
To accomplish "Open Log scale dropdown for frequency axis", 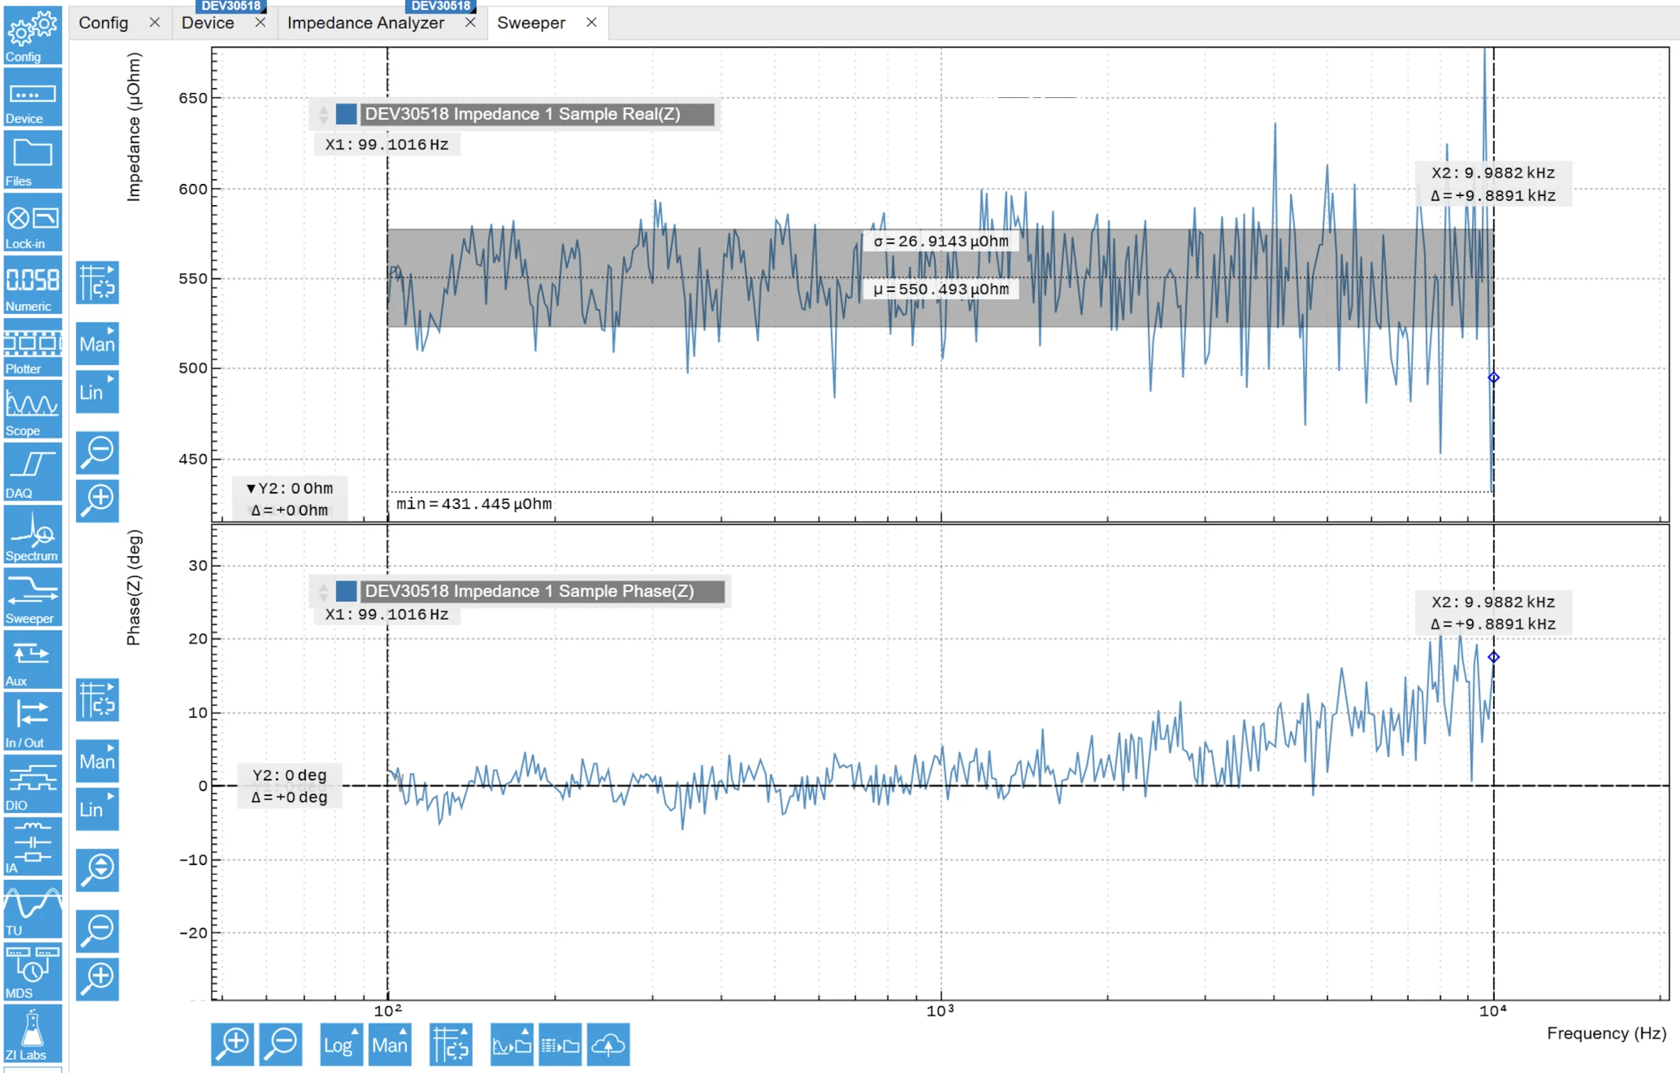I will coord(342,1044).
